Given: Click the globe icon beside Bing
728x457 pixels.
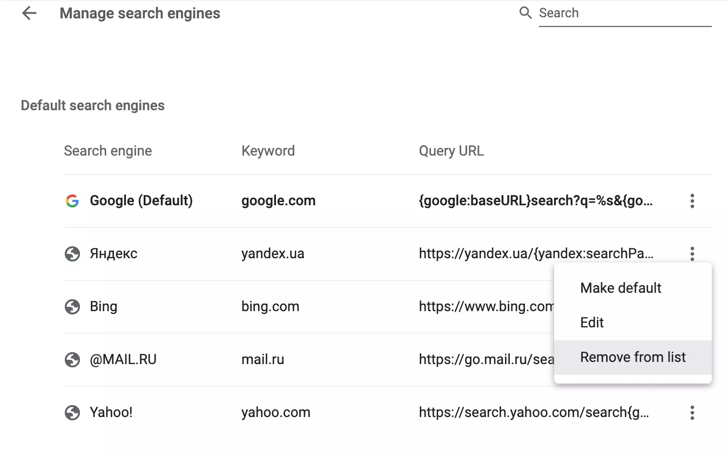Looking at the screenshot, I should click(72, 307).
